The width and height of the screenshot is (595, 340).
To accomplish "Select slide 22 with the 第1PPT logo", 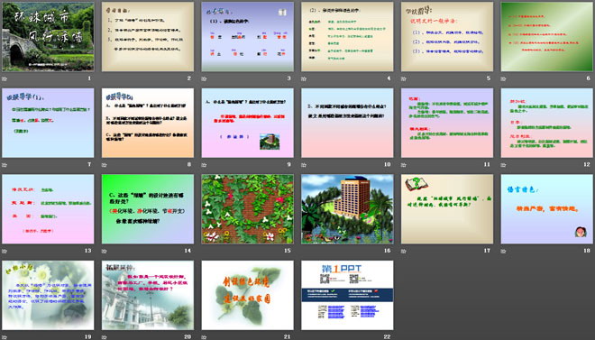I will (x=347, y=295).
